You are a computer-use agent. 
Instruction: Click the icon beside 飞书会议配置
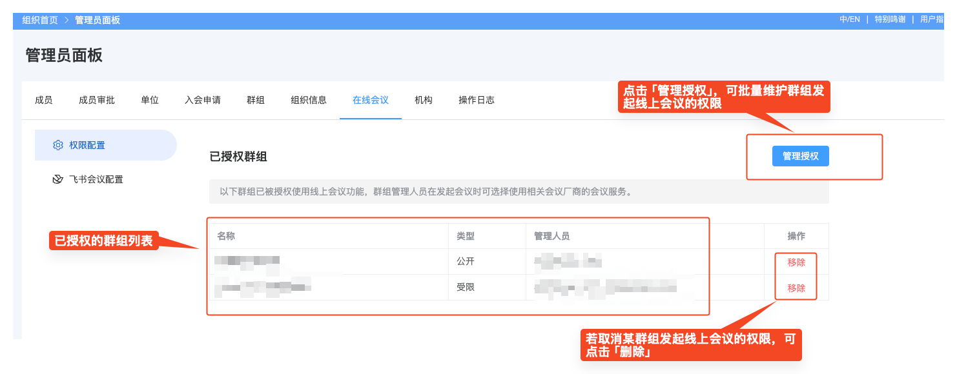pos(57,179)
